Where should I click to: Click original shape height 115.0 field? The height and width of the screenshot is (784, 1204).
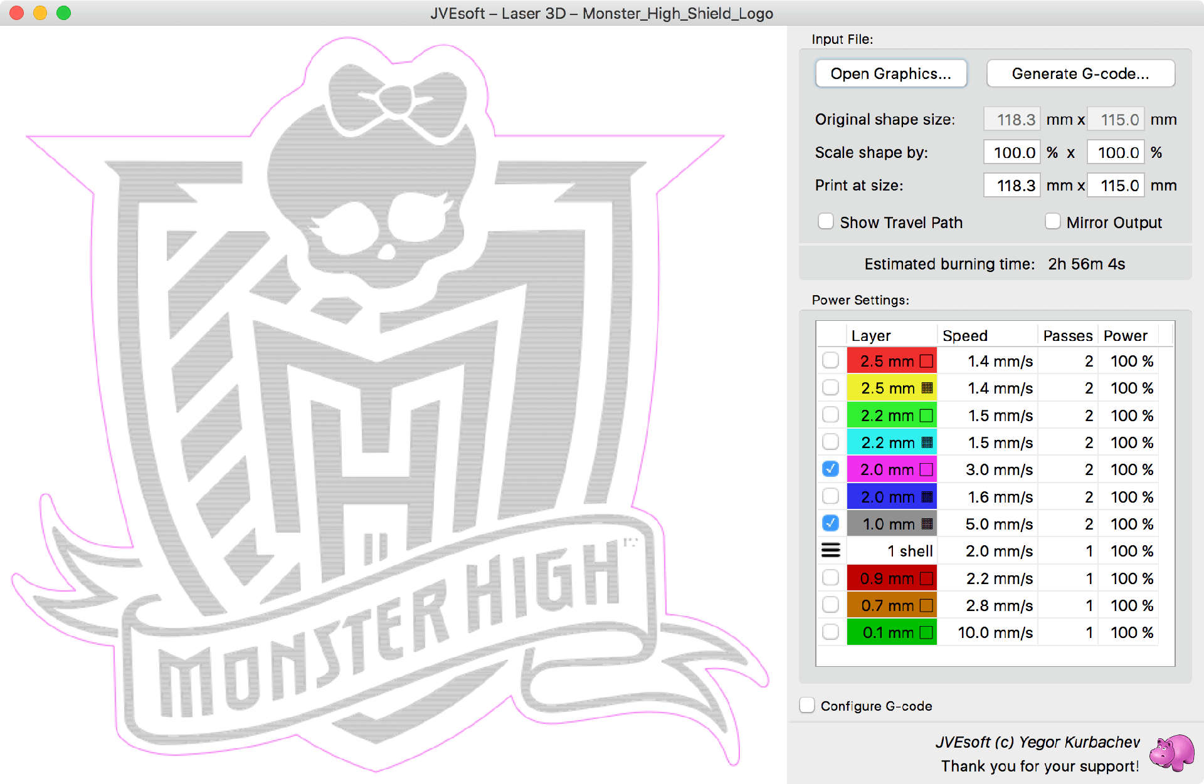1116,119
